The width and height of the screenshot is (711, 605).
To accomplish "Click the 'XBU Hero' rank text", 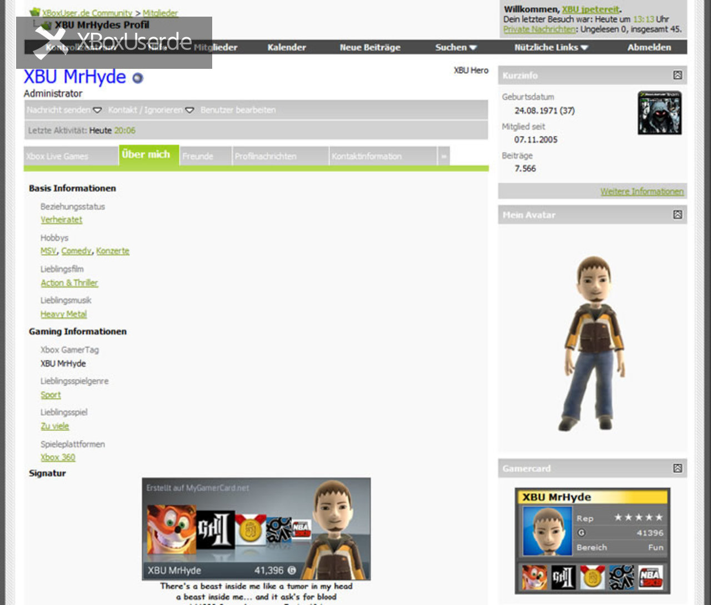I will coord(471,70).
